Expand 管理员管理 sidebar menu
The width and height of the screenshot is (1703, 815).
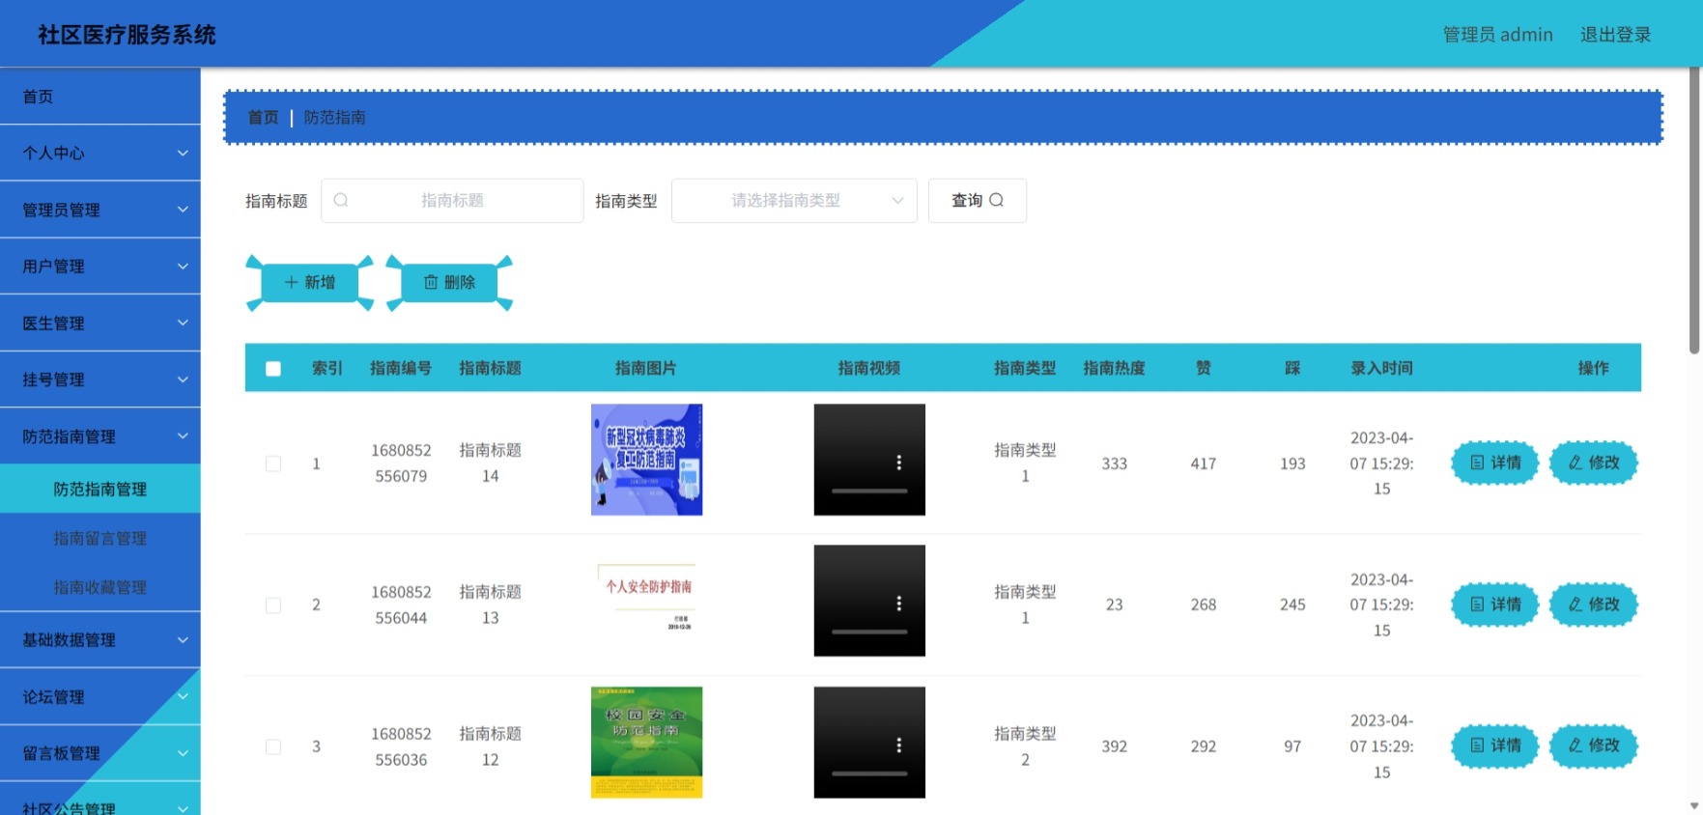coord(100,210)
